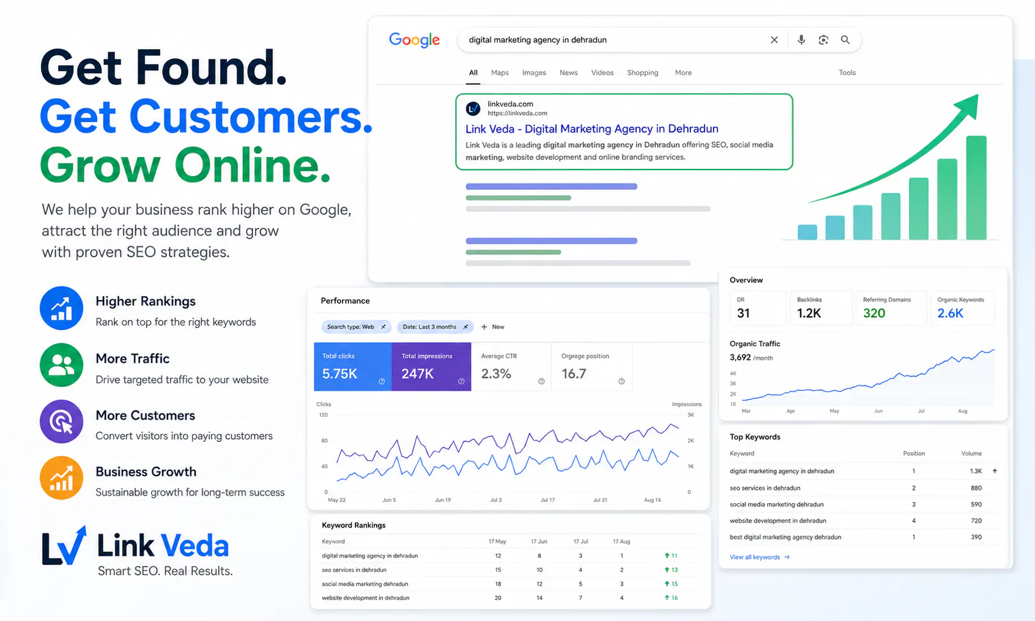Click 'website development in dehradun' in Top Keywords
1035x621 pixels.
click(x=778, y=521)
